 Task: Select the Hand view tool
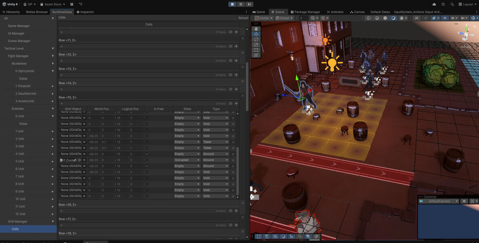[255, 29]
